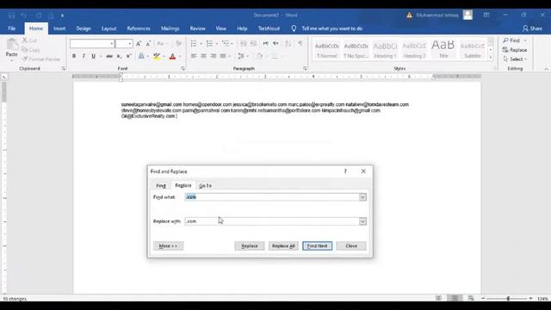
Task: Open the Ribbon Display Options icon
Action: coord(486,15)
